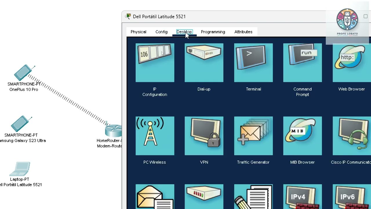The image size is (371, 209).
Task: Maximize the Dell Portátil Latitude 5521 window
Action: click(365, 17)
